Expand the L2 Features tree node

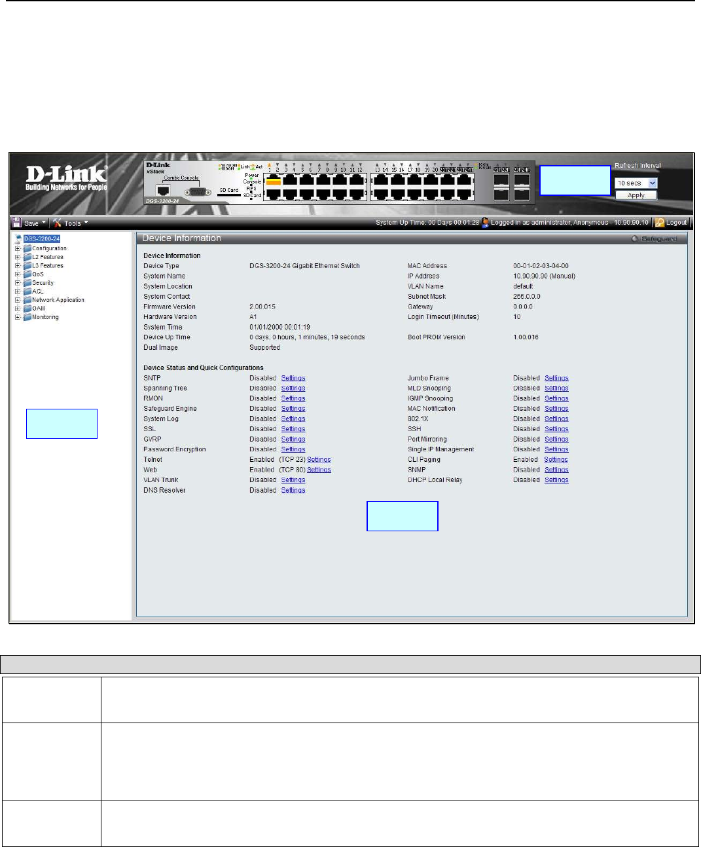18,257
